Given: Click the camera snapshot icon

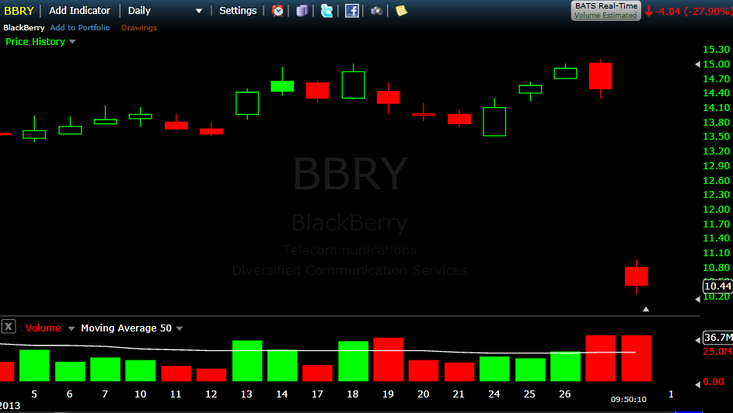Looking at the screenshot, I should (x=377, y=10).
